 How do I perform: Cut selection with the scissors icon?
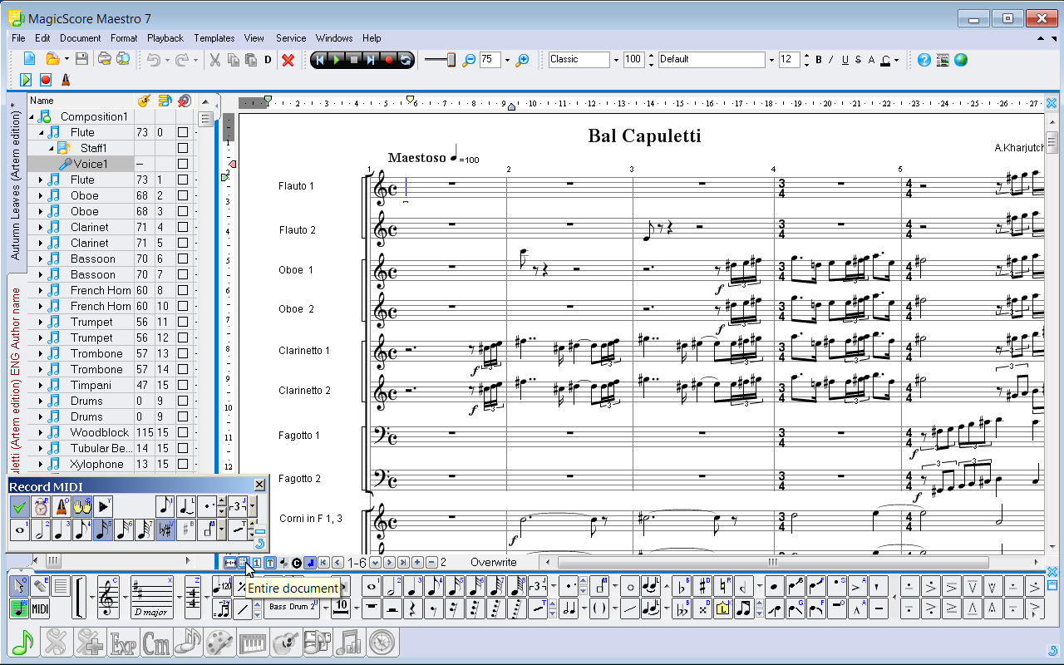click(214, 60)
